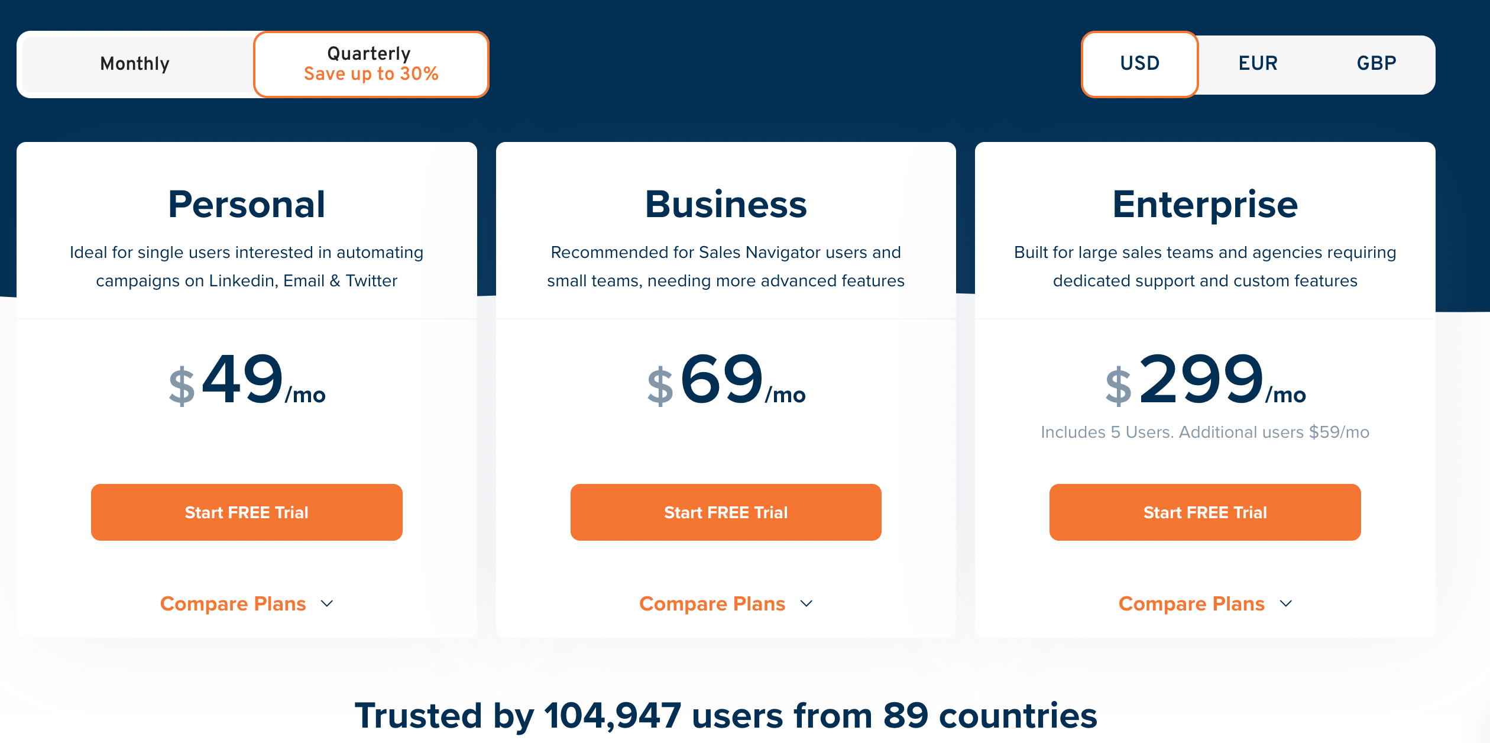Start FREE Trial for Personal plan

point(247,512)
